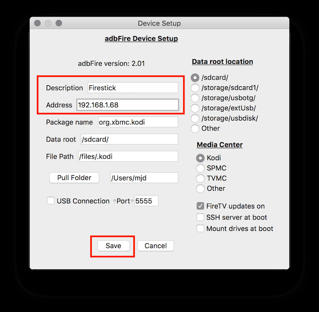Image resolution: width=319 pixels, height=312 pixels.
Task: Click the Package name field org.xbmc.kodi
Action: point(138,122)
